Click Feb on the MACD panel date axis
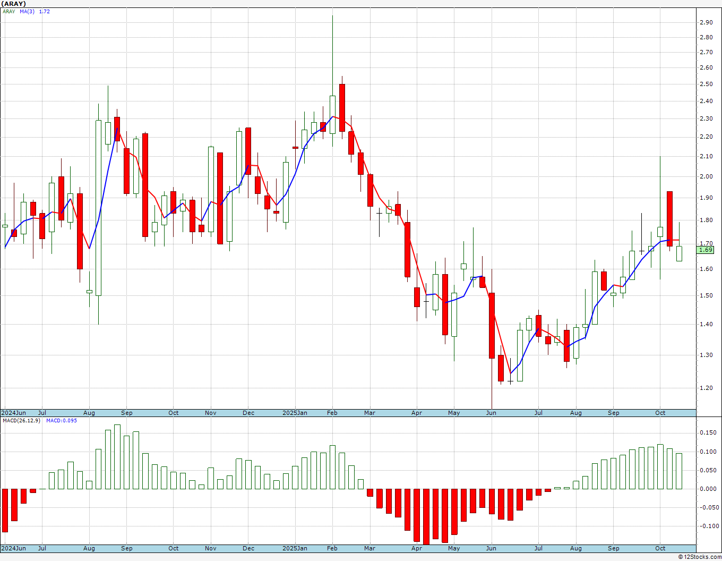This screenshot has height=561, width=722. [x=332, y=548]
